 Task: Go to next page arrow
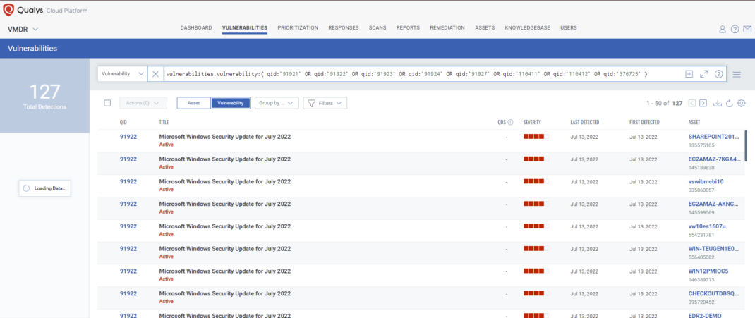pos(703,103)
